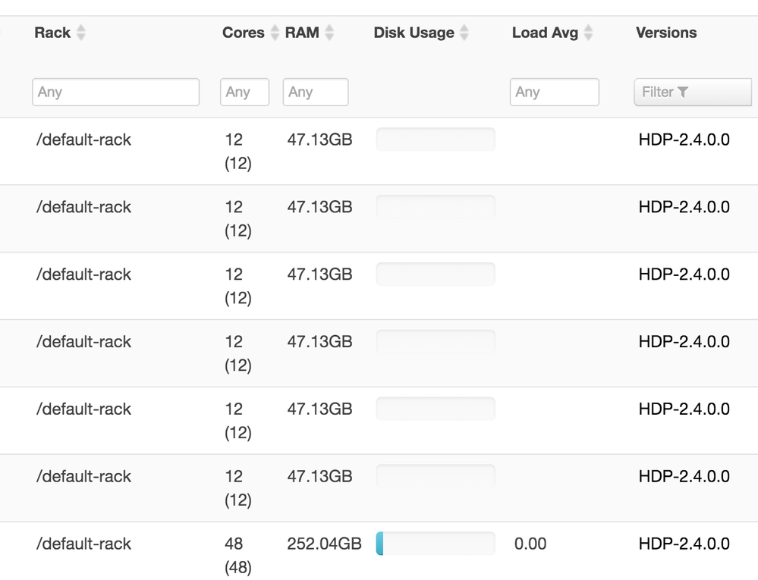Click the Load Avg sort arrows icon
758x580 pixels.
[588, 33]
